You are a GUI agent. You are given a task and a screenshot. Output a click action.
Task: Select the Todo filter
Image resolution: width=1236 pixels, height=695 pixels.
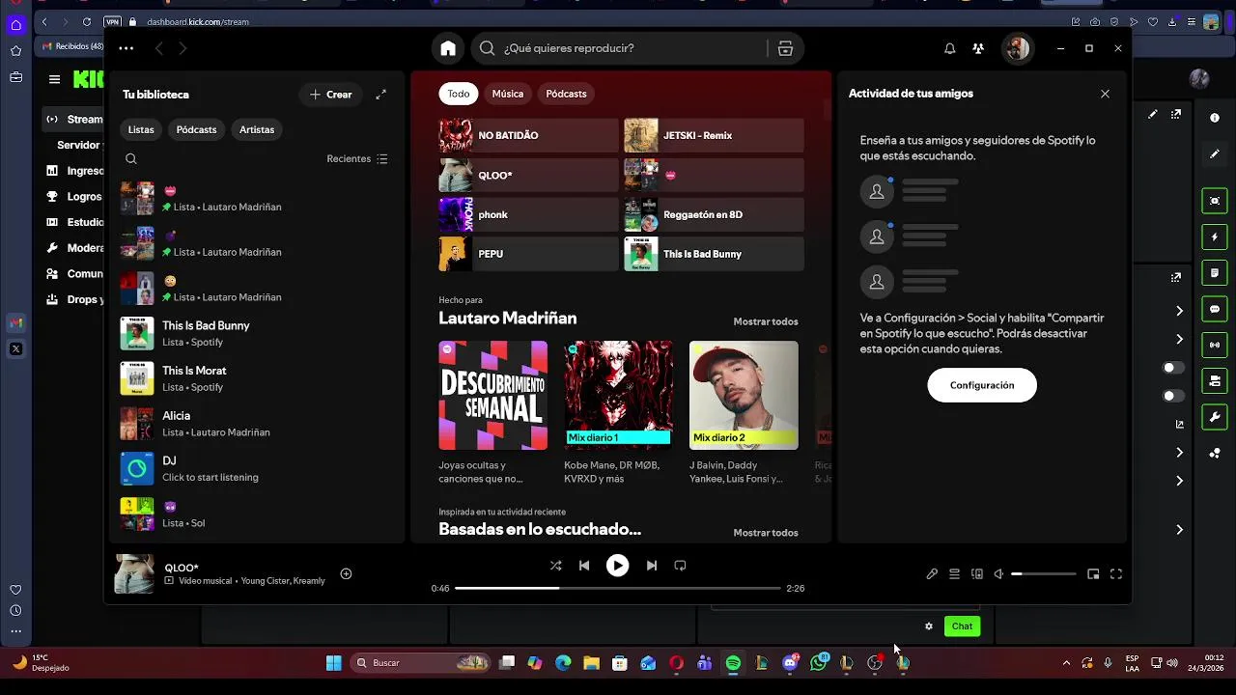click(459, 94)
